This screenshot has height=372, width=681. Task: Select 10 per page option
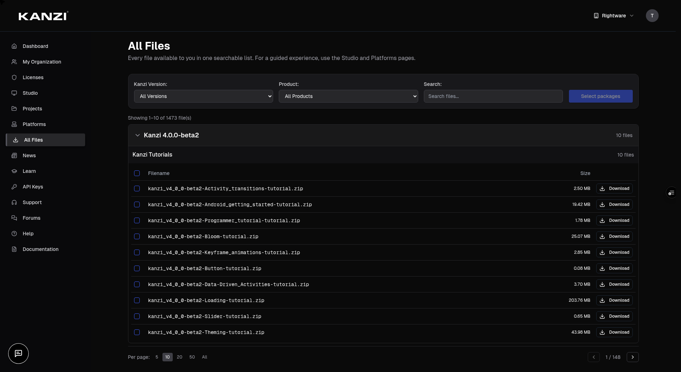(167, 357)
